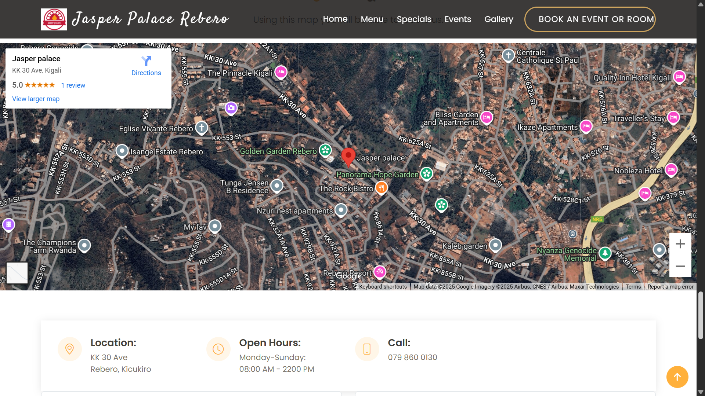Click the Open Hours clock icon
Image resolution: width=705 pixels, height=396 pixels.
(218, 349)
